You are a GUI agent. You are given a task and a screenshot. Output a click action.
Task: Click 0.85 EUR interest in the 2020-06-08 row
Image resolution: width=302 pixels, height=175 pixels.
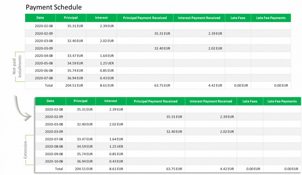pyautogui.click(x=106, y=70)
